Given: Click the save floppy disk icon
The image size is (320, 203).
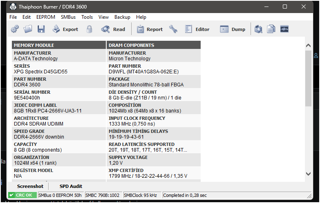Looking at the screenshot, I should point(41,29).
